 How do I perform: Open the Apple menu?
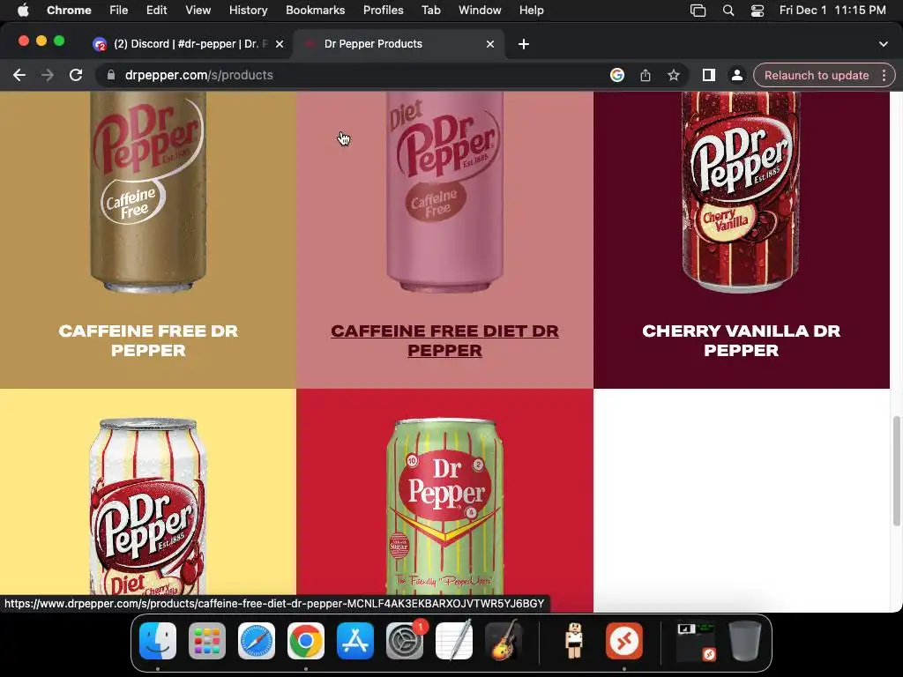(x=23, y=10)
